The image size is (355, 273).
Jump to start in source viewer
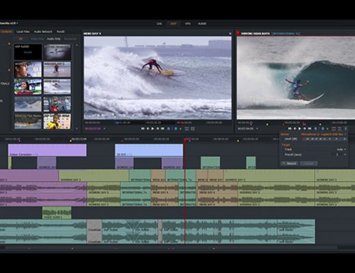coord(143,129)
